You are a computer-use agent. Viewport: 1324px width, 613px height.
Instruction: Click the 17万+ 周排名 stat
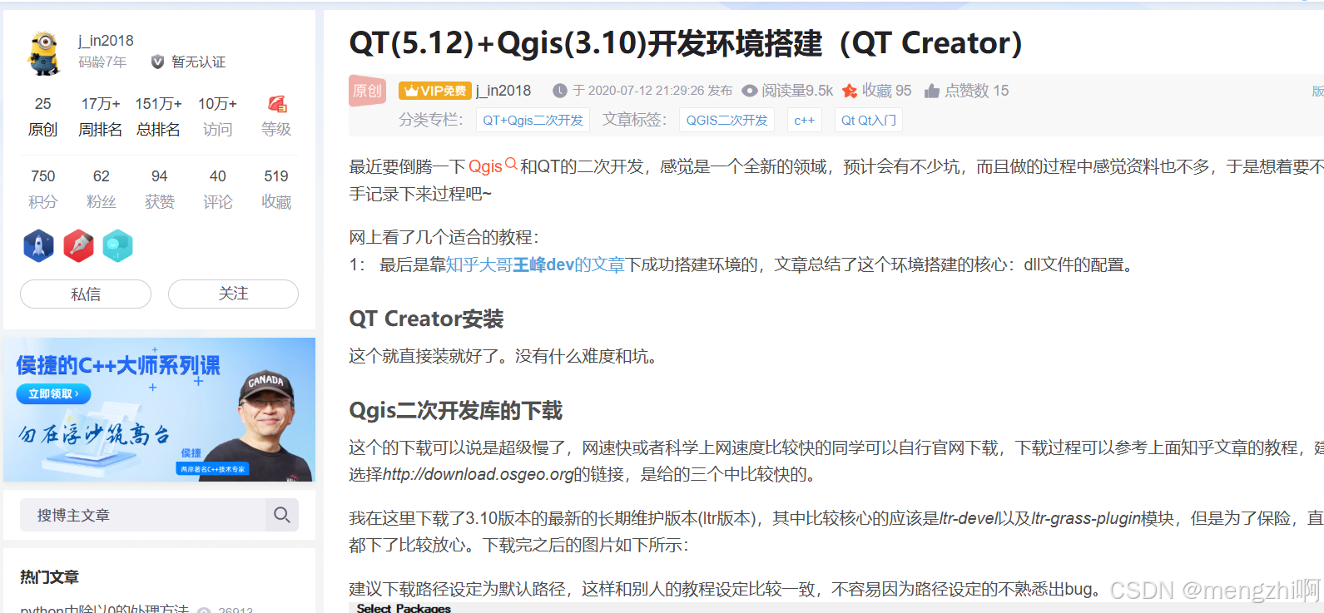(101, 116)
